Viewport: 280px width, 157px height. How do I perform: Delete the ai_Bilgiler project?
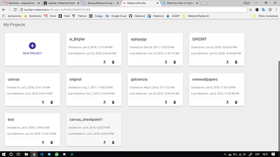(113, 62)
